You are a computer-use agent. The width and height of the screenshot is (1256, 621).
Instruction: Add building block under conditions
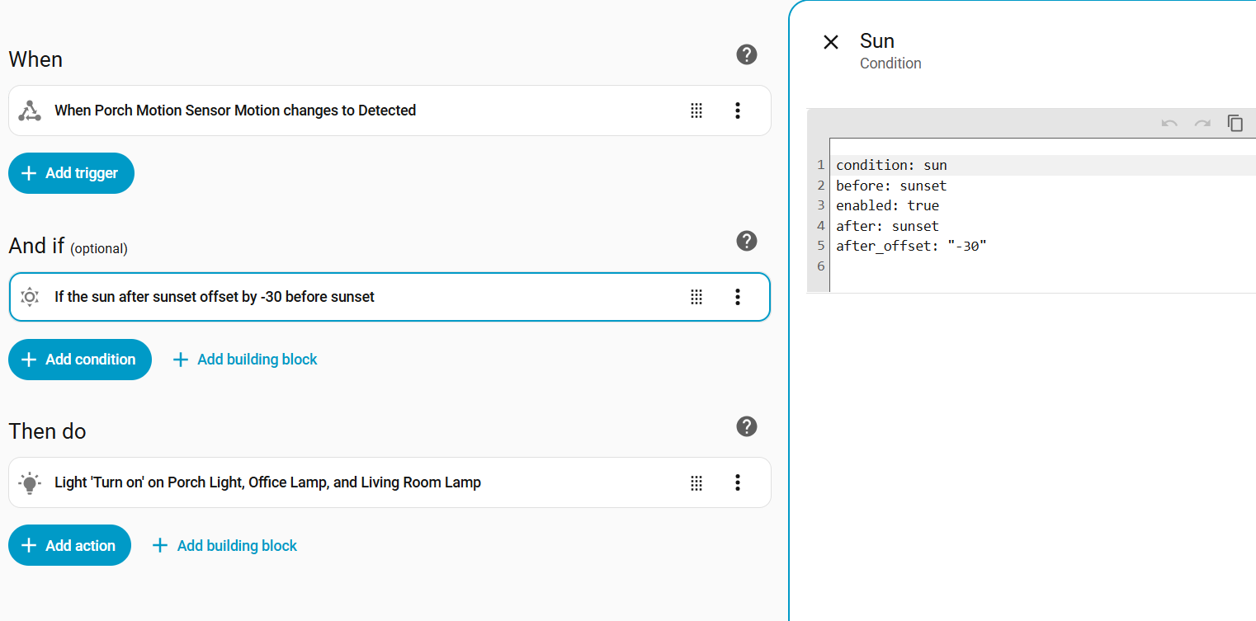[245, 360]
